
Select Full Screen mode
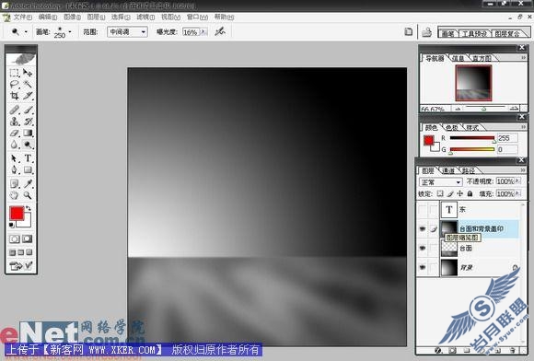(x=29, y=252)
